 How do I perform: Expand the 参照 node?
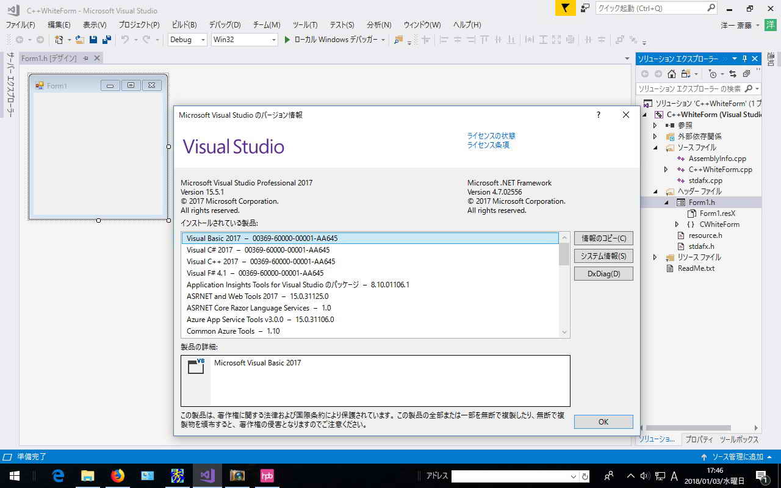tap(655, 125)
